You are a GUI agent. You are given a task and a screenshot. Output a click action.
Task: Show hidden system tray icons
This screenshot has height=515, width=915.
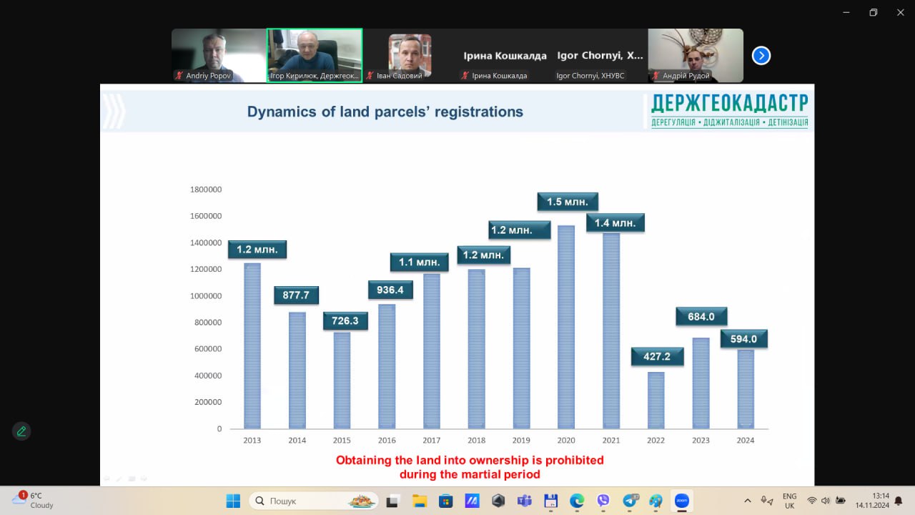[748, 501]
